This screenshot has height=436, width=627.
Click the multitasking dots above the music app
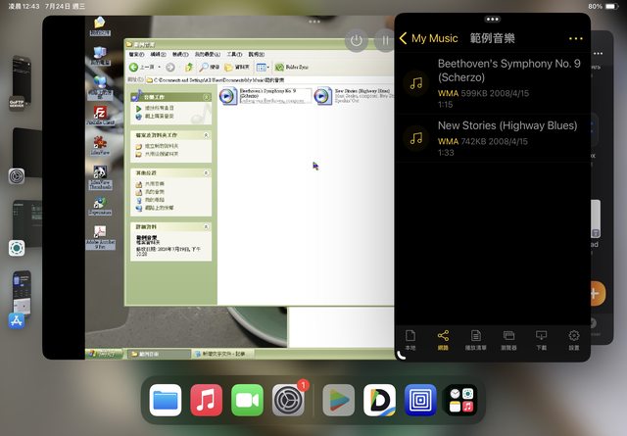(492, 19)
